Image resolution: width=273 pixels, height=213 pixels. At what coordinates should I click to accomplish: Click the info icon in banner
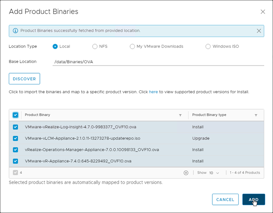point(16,31)
